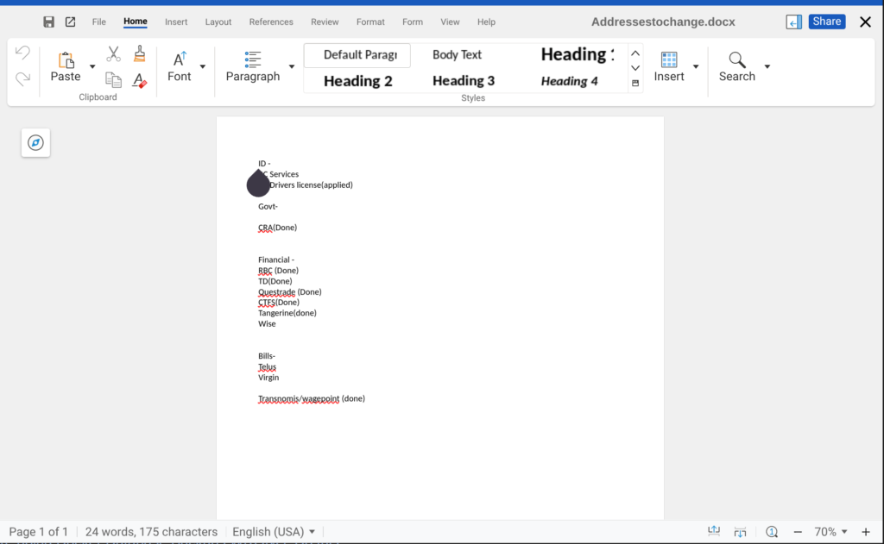The height and width of the screenshot is (544, 884).
Task: Click the Clear Formatting icon
Action: coord(140,80)
